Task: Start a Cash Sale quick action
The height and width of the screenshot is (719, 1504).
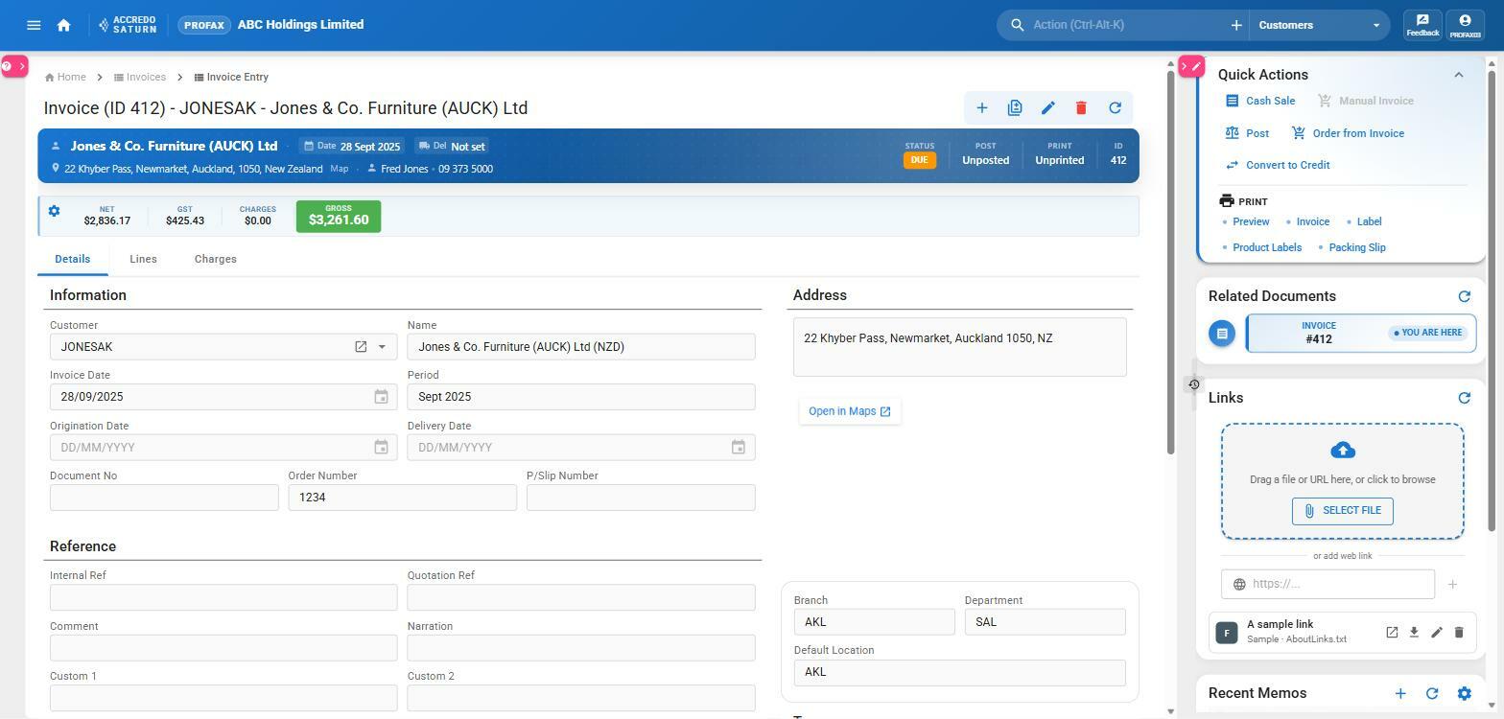Action: [x=1260, y=101]
